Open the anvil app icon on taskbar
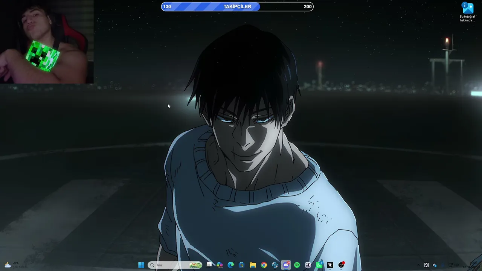 coord(330,265)
